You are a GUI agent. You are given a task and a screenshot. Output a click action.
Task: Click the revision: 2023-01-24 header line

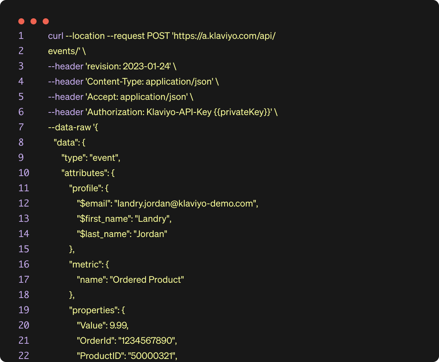pos(112,66)
